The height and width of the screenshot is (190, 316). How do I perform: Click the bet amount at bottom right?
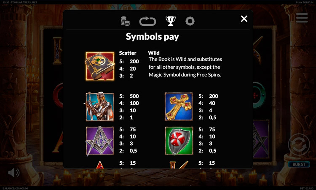[307, 188]
